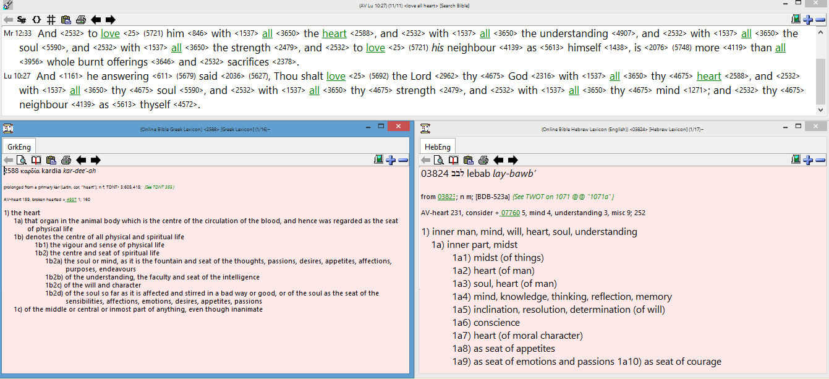829x379 pixels.
Task: Increase font size with plus in Hebrew Lexicon
Action: 808,160
